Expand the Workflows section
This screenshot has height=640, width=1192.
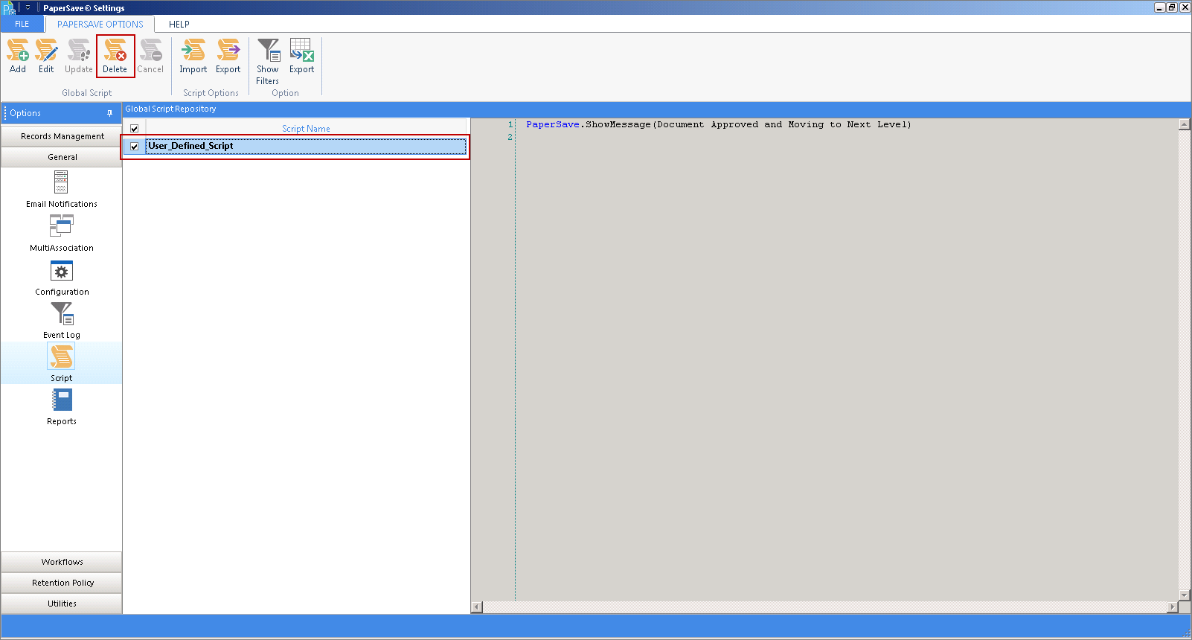pos(62,562)
